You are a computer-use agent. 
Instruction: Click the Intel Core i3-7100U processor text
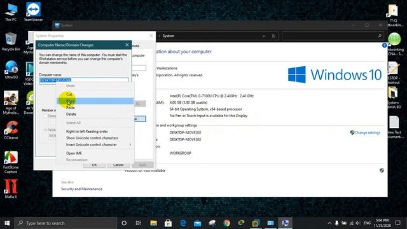pyautogui.click(x=212, y=96)
